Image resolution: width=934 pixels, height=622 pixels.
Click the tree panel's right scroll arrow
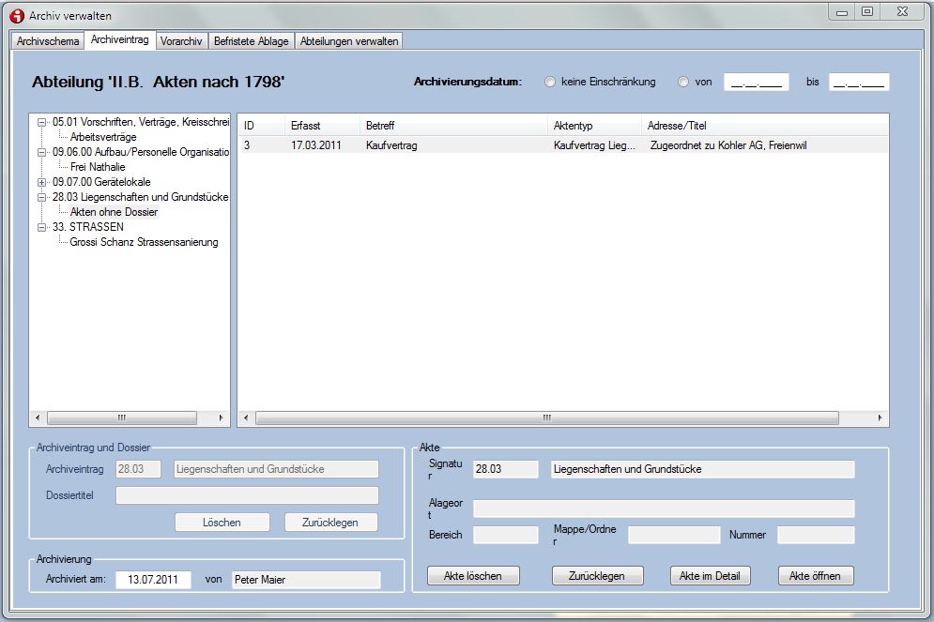(x=222, y=418)
